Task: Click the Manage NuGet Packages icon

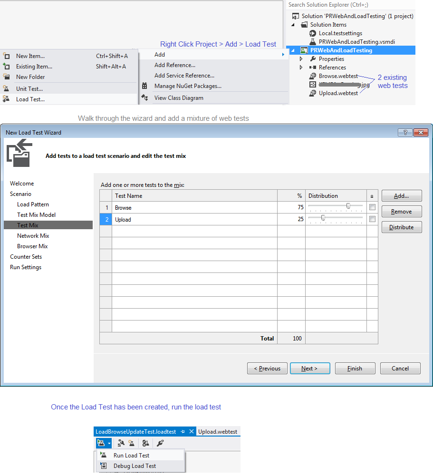Action: pyautogui.click(x=145, y=86)
